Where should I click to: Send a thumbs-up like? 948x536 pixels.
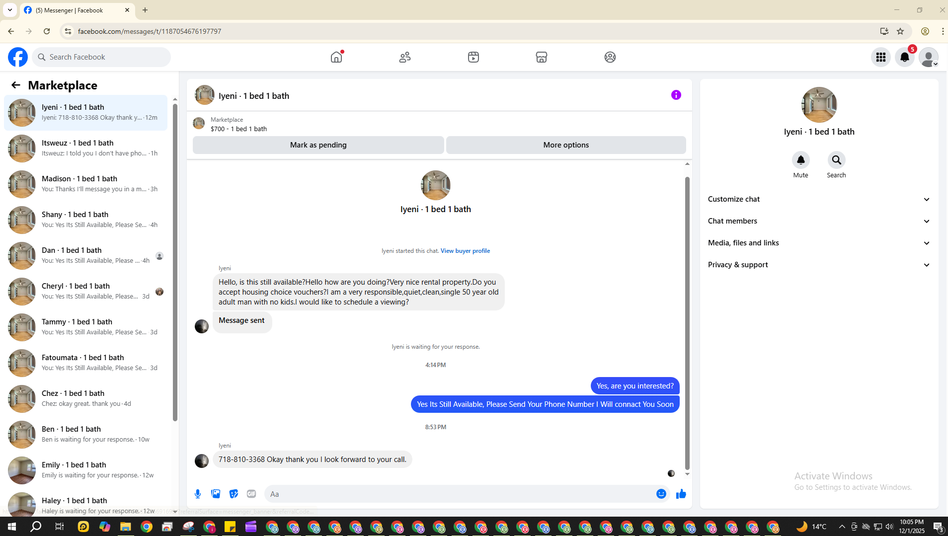click(681, 494)
